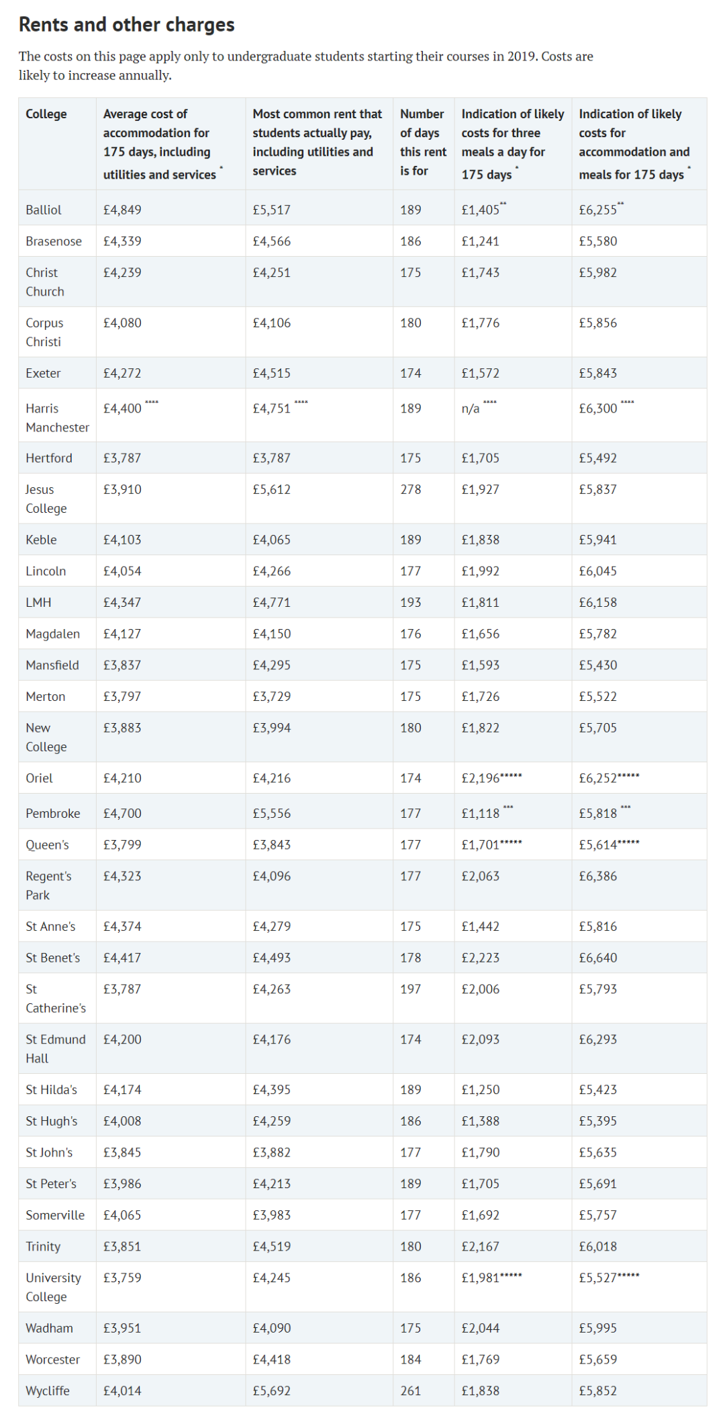The height and width of the screenshot is (1422, 725).
Task: Click the 'n/a' meals cost cell
Action: coord(471,409)
